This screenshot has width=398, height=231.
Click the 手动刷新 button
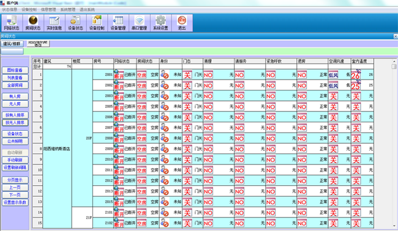[15, 160]
